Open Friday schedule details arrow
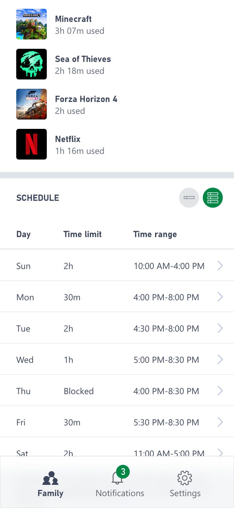Image resolution: width=234 pixels, height=508 pixels. click(x=220, y=422)
